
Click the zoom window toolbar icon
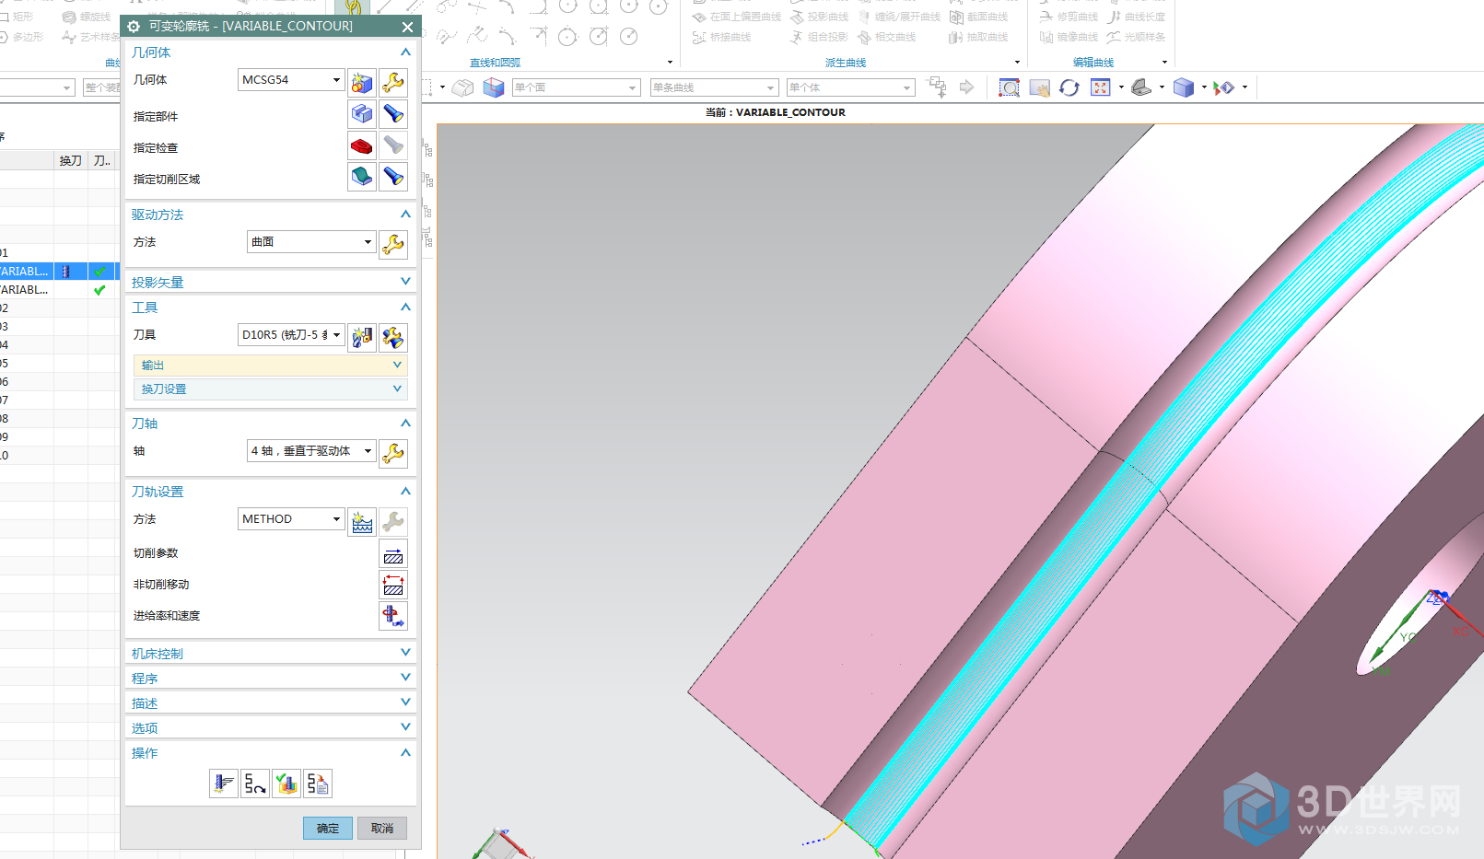pyautogui.click(x=1009, y=87)
